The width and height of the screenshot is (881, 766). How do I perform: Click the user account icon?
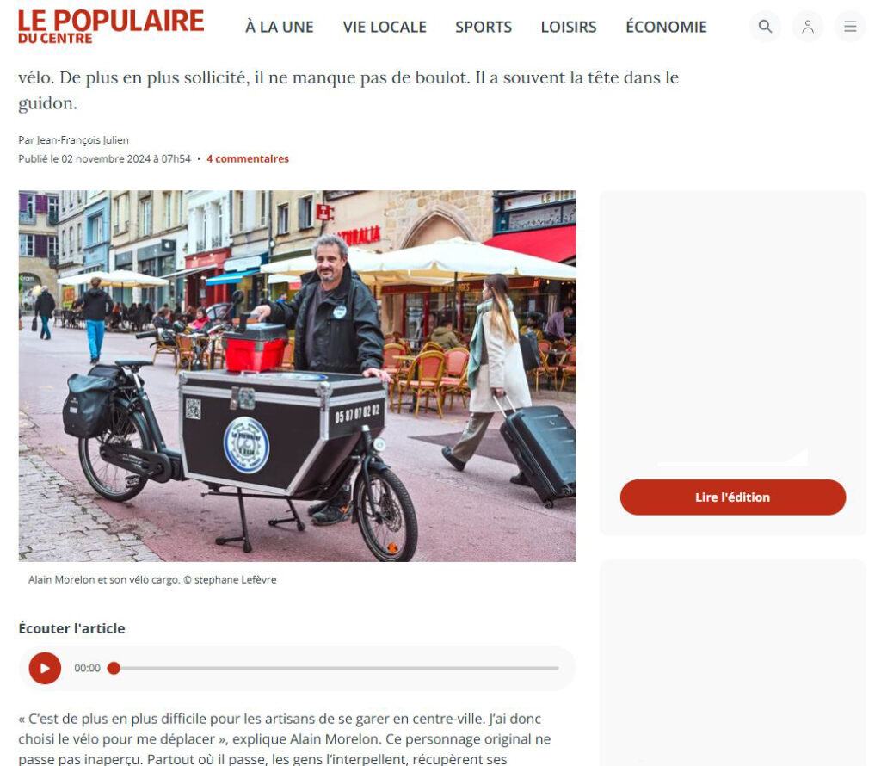click(807, 27)
